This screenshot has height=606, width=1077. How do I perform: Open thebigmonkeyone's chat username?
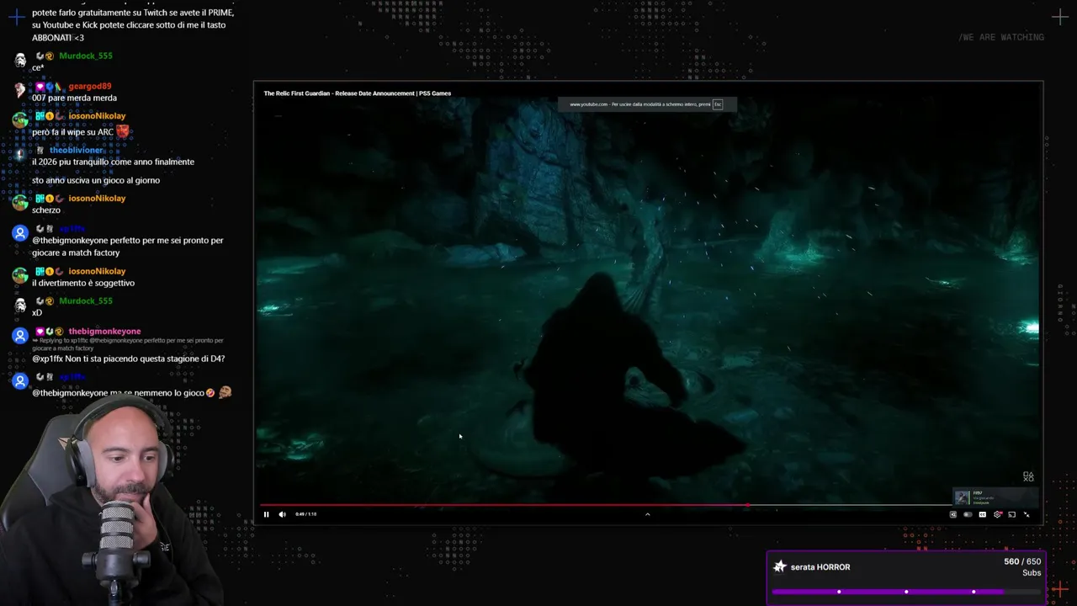104,331
